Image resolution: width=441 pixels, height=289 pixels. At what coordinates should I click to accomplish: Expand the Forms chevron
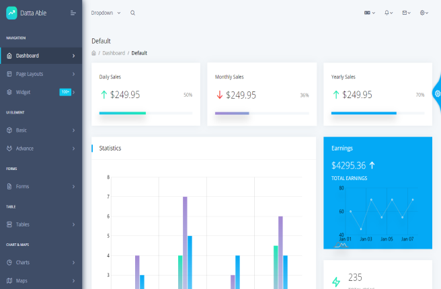(74, 187)
